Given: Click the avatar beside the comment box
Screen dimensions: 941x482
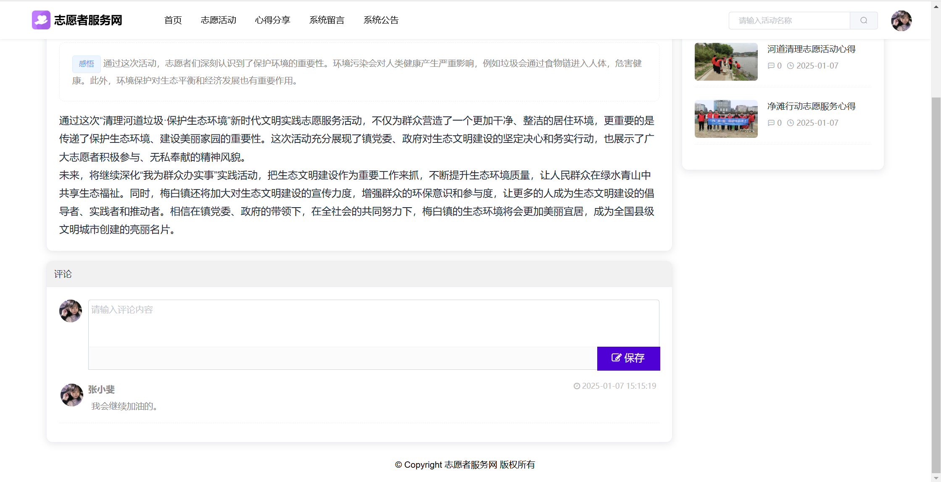Looking at the screenshot, I should pyautogui.click(x=71, y=311).
